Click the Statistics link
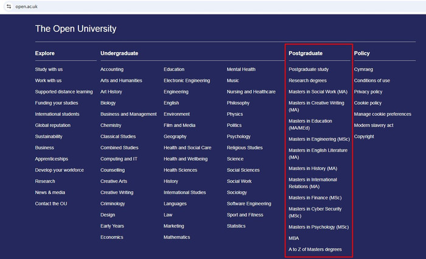The image size is (426, 259). tap(236, 226)
